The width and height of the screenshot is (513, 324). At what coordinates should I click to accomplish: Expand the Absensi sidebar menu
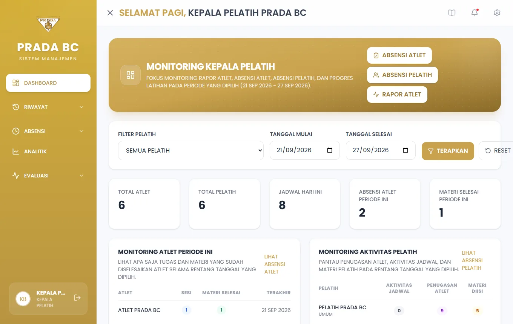click(48, 131)
